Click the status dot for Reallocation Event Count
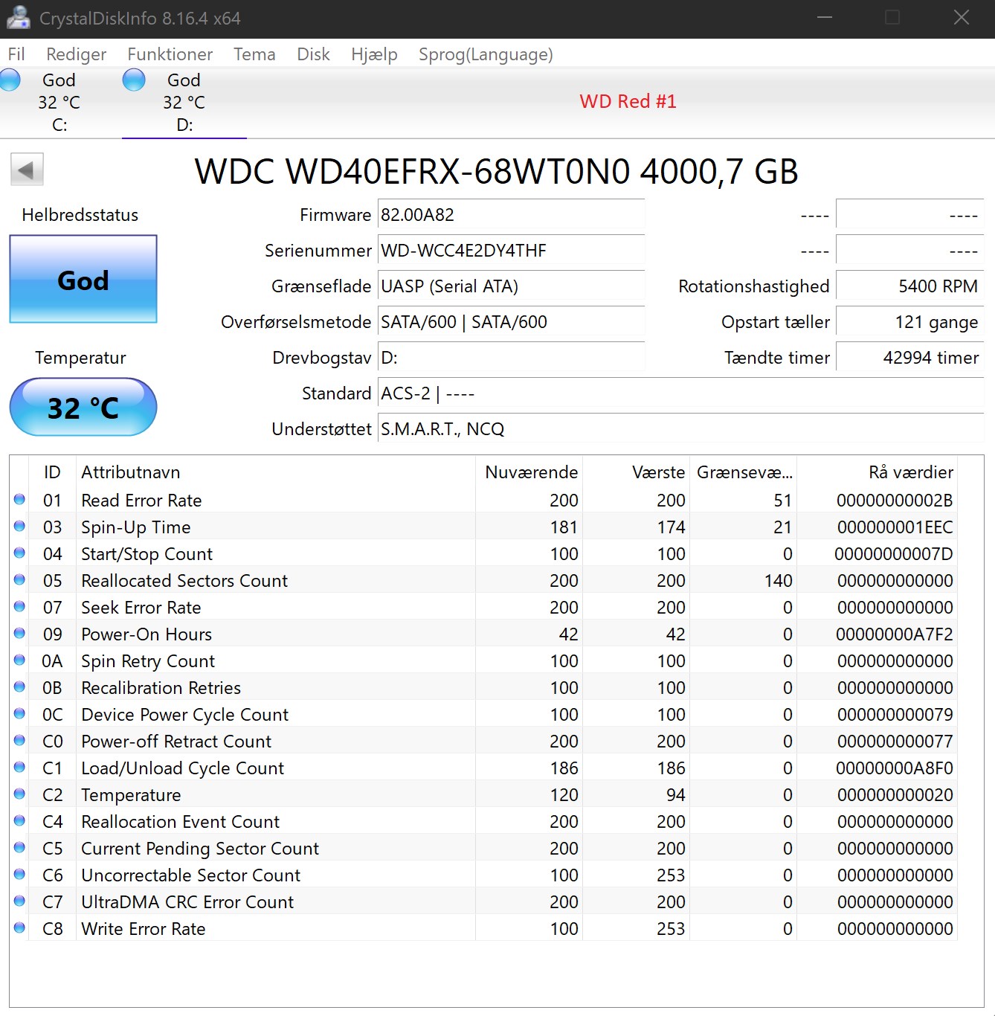The image size is (995, 1016). [19, 821]
